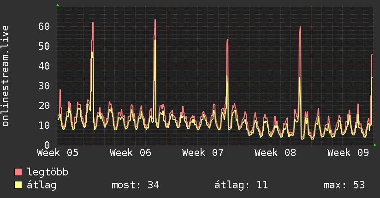Click the green arrow at x-axis end
380x198 pixels.
click(375, 145)
